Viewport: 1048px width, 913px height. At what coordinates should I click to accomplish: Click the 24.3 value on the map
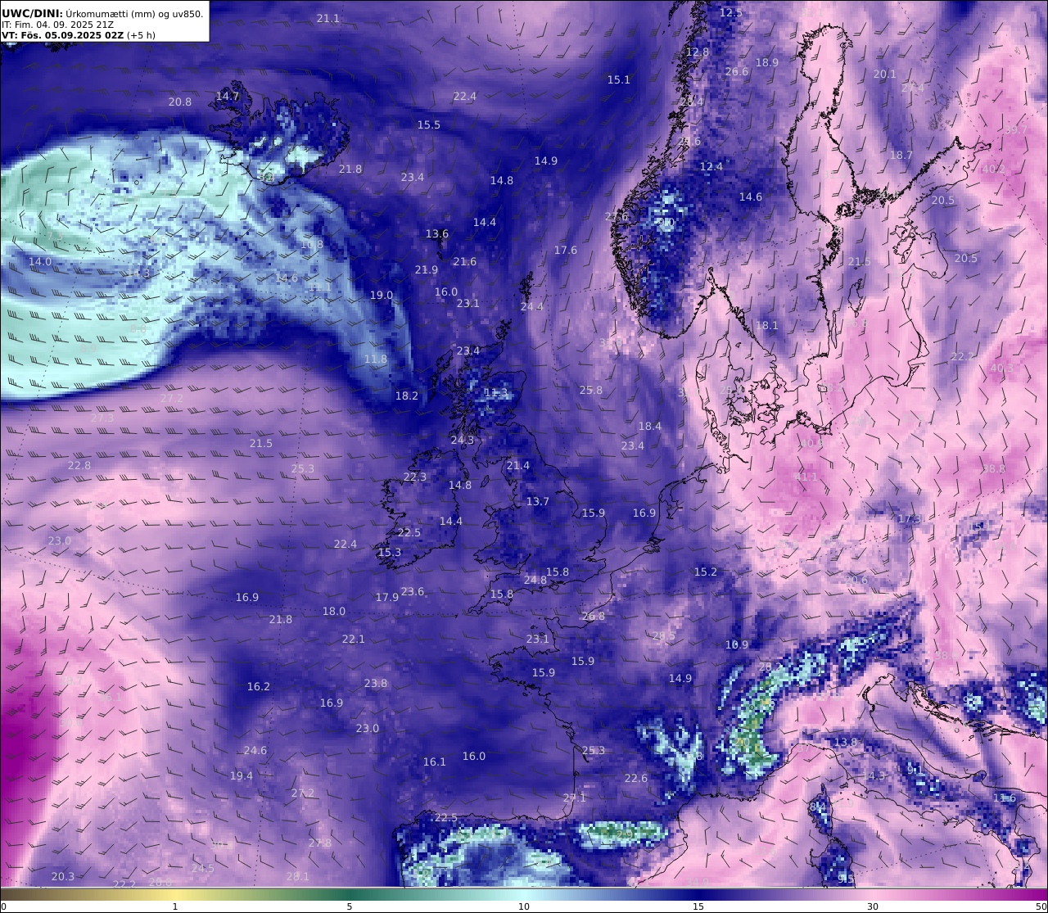(463, 440)
